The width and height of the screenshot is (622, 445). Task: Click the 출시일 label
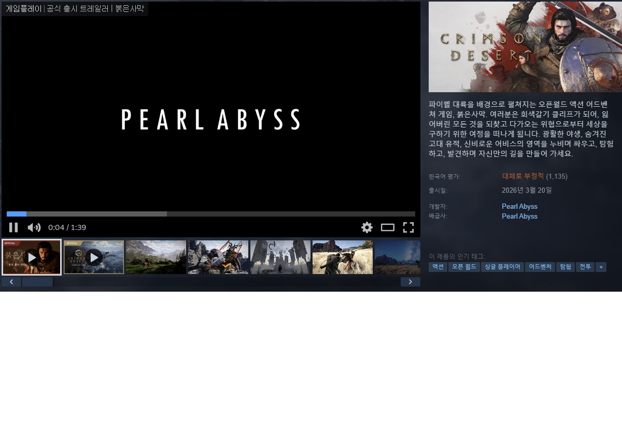438,191
